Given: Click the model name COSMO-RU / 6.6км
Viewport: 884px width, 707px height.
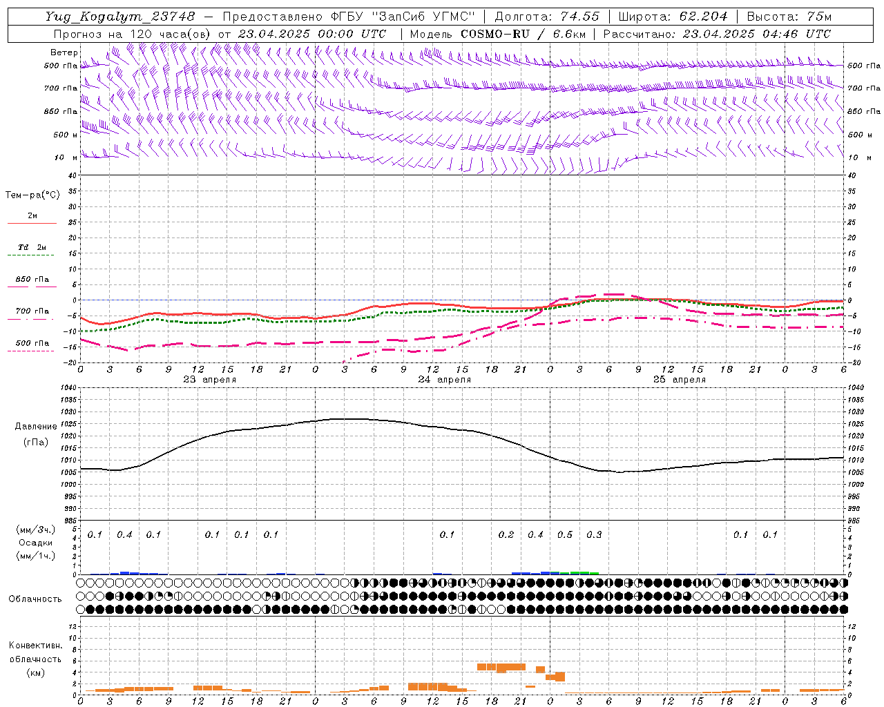Looking at the screenshot, I should click(x=523, y=34).
